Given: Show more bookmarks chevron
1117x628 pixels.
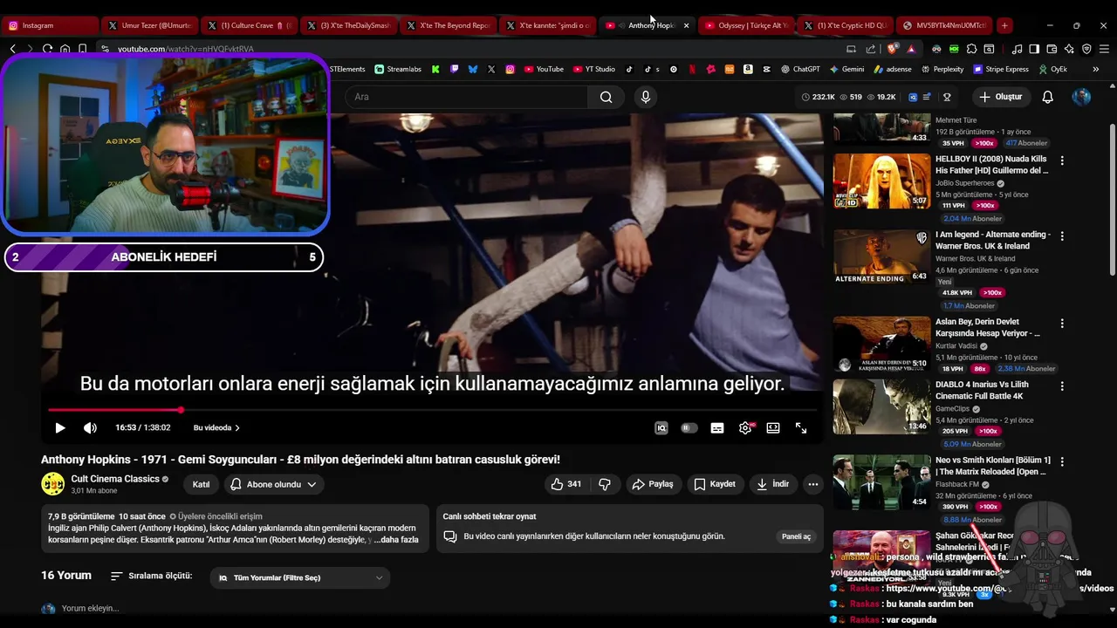Looking at the screenshot, I should point(1096,69).
